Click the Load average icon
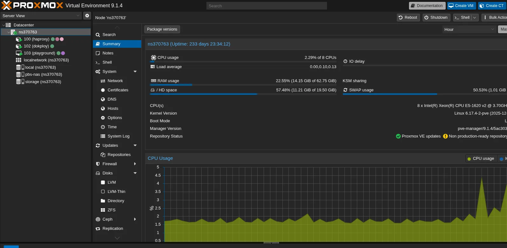This screenshot has width=507, height=248. point(153,67)
